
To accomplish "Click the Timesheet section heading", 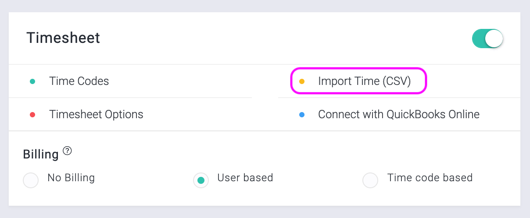I will (63, 38).
